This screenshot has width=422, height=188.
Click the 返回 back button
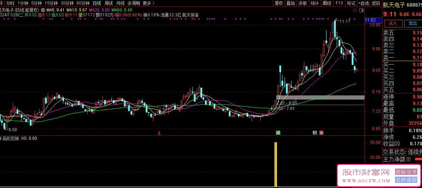376,3
